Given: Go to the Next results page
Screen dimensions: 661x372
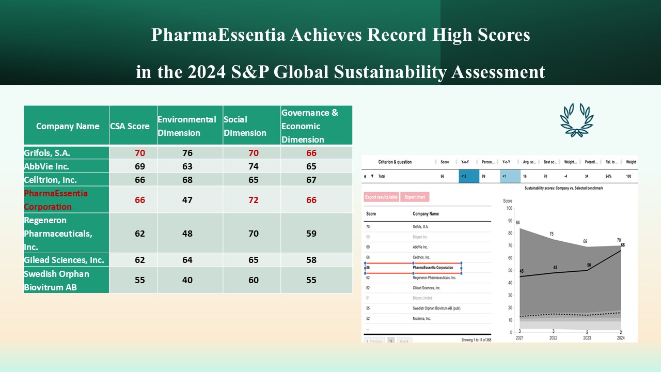Looking at the screenshot, I should click(405, 341).
